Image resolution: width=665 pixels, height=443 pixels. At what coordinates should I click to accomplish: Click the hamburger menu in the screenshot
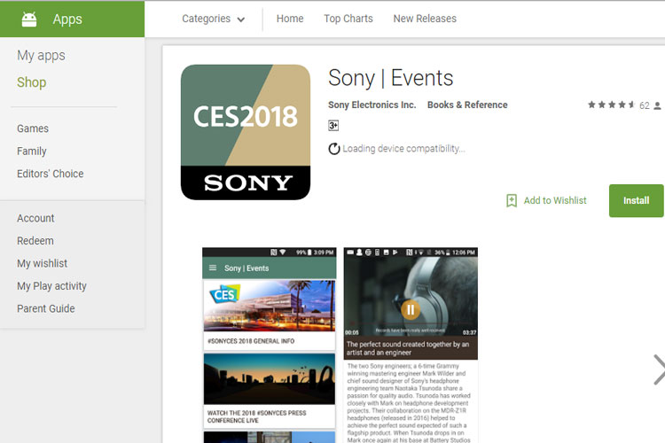pos(213,268)
